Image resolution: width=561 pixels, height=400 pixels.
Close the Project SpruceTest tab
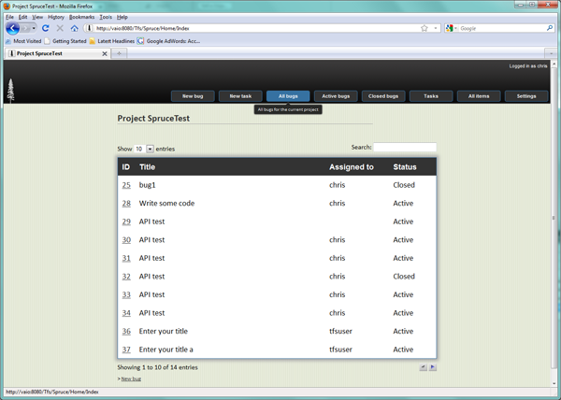click(x=105, y=53)
